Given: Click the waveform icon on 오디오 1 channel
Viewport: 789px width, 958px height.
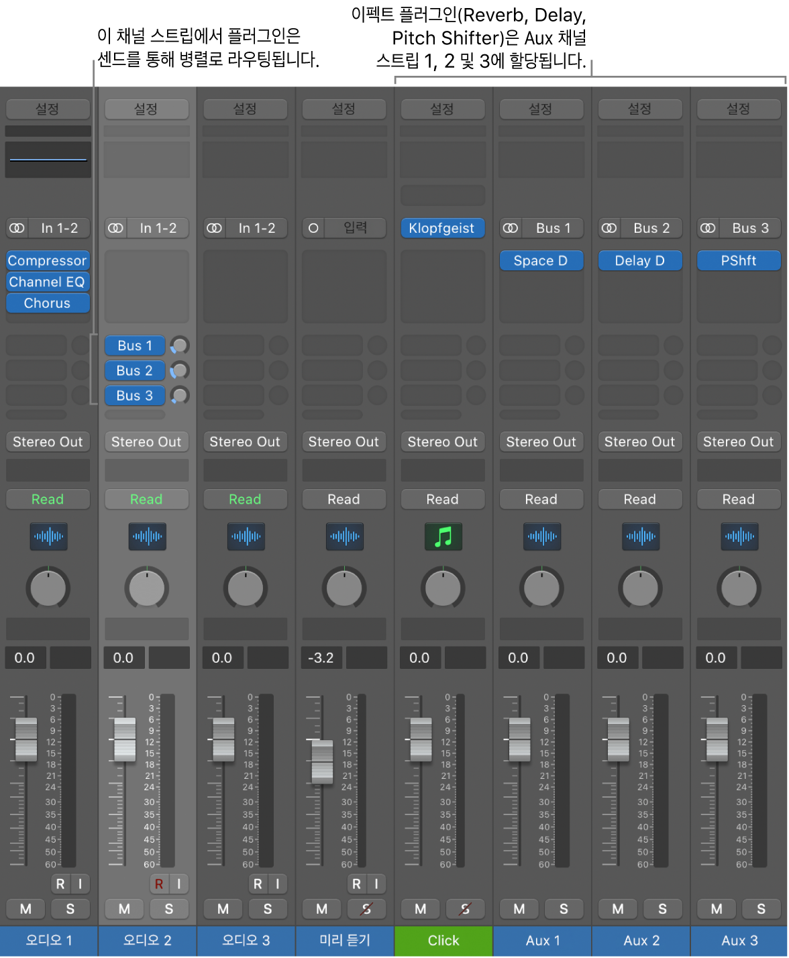Looking at the screenshot, I should 48,537.
